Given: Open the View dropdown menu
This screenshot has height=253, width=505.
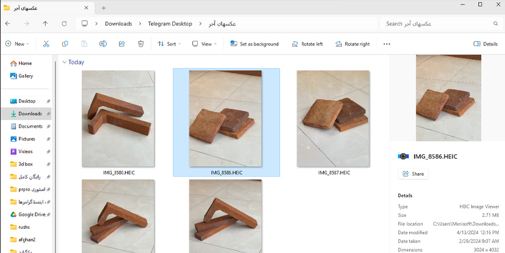Looking at the screenshot, I should (204, 44).
